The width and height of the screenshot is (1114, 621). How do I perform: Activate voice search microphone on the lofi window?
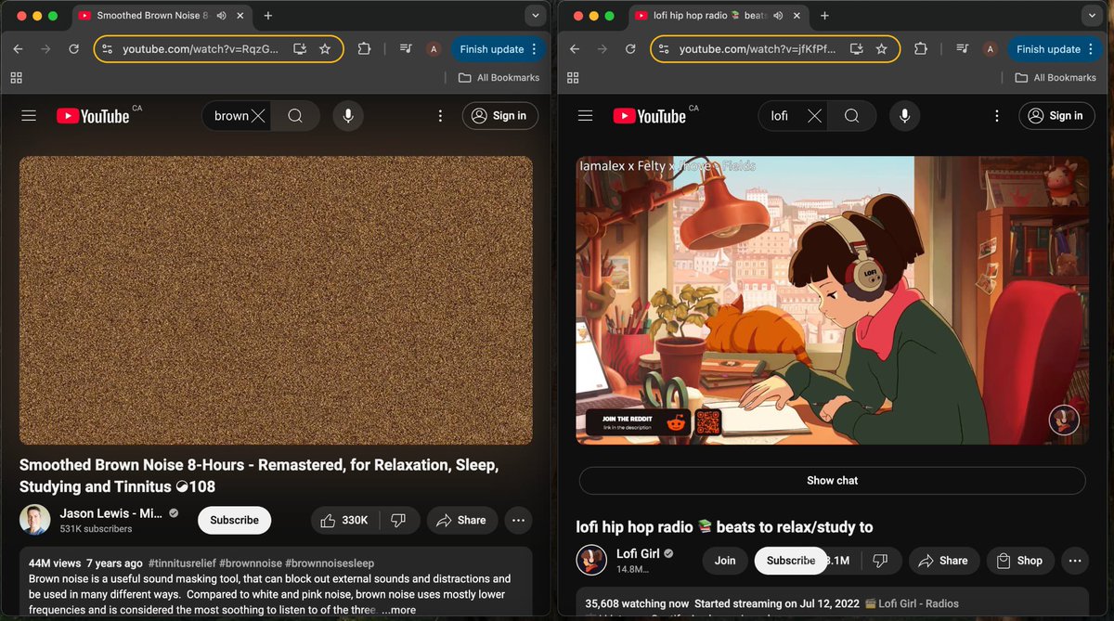click(904, 115)
